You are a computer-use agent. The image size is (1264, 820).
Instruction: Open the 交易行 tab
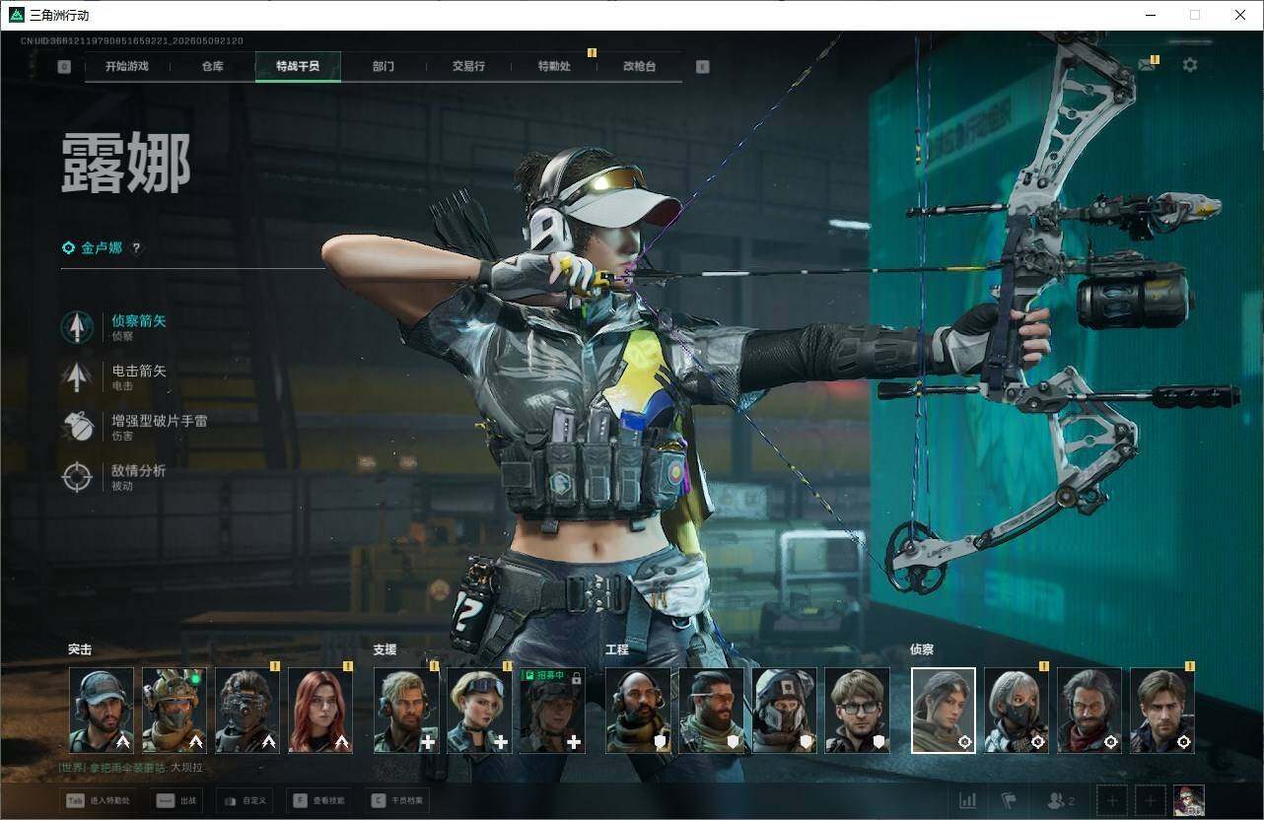(468, 66)
